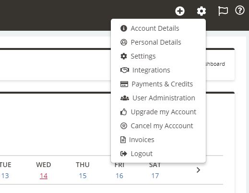Select Settings in the dropdown menu
Image resolution: width=249 pixels, height=193 pixels.
click(x=143, y=56)
